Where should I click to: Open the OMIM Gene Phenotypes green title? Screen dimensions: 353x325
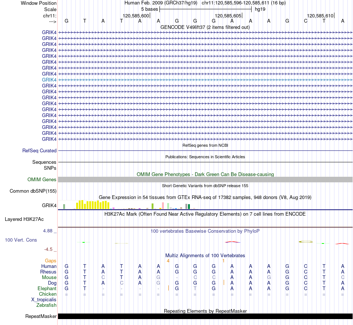point(205,175)
